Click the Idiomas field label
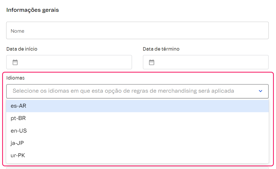Screen dimensions: 276x169 [16, 78]
